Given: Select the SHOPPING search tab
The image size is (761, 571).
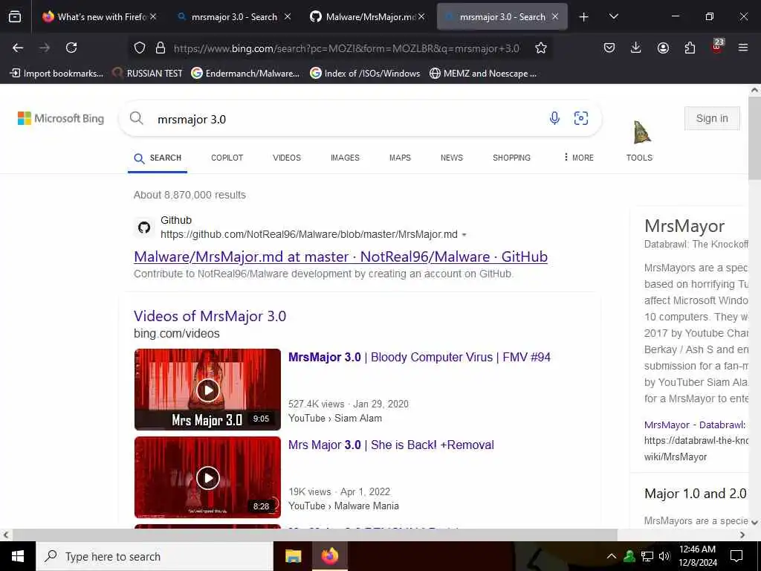Looking at the screenshot, I should point(511,158).
